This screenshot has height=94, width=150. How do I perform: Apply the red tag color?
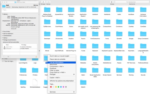(51, 87)
